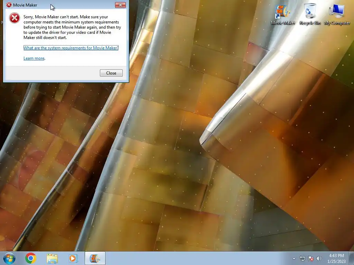Show hidden system tray icons
Screen dimensions: 354x265
point(294,259)
